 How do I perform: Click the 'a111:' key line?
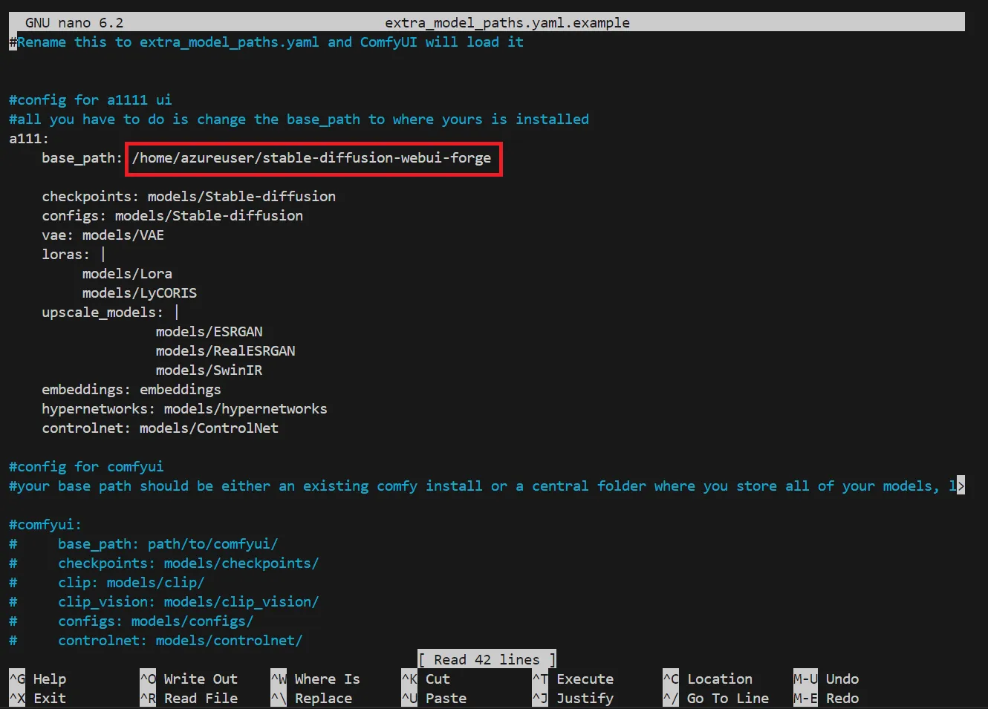click(29, 138)
